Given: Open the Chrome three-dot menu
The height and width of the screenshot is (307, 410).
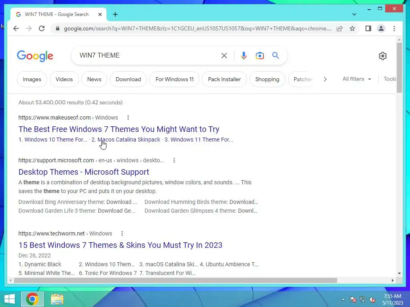Looking at the screenshot, I should pyautogui.click(x=394, y=28).
